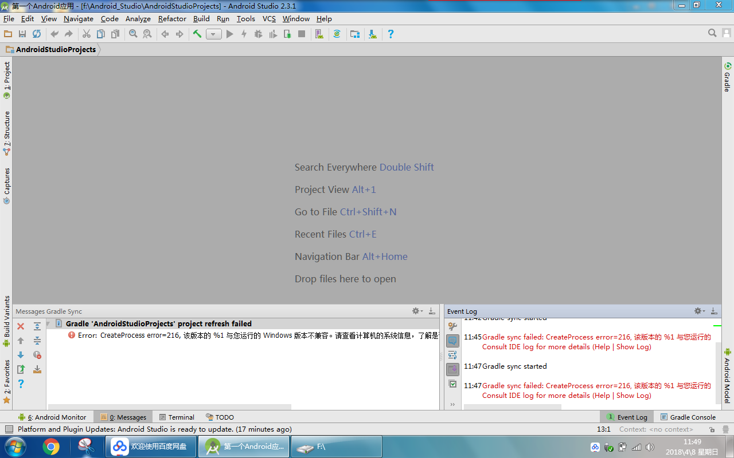The height and width of the screenshot is (458, 734).
Task: Open the Captures side panel tab
Action: 7,187
